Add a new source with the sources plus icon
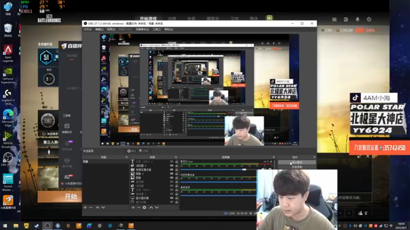 click(x=133, y=208)
